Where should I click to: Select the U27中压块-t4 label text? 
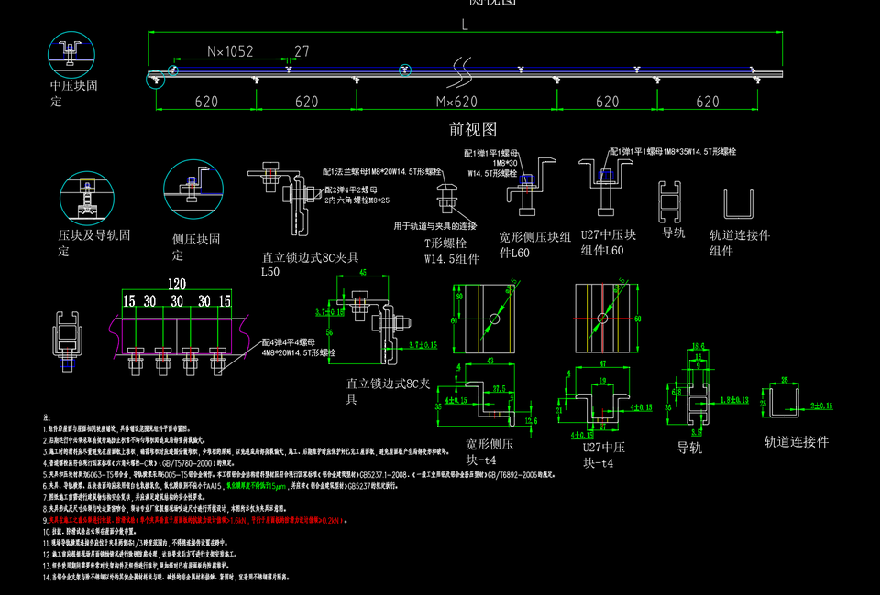[x=608, y=455]
